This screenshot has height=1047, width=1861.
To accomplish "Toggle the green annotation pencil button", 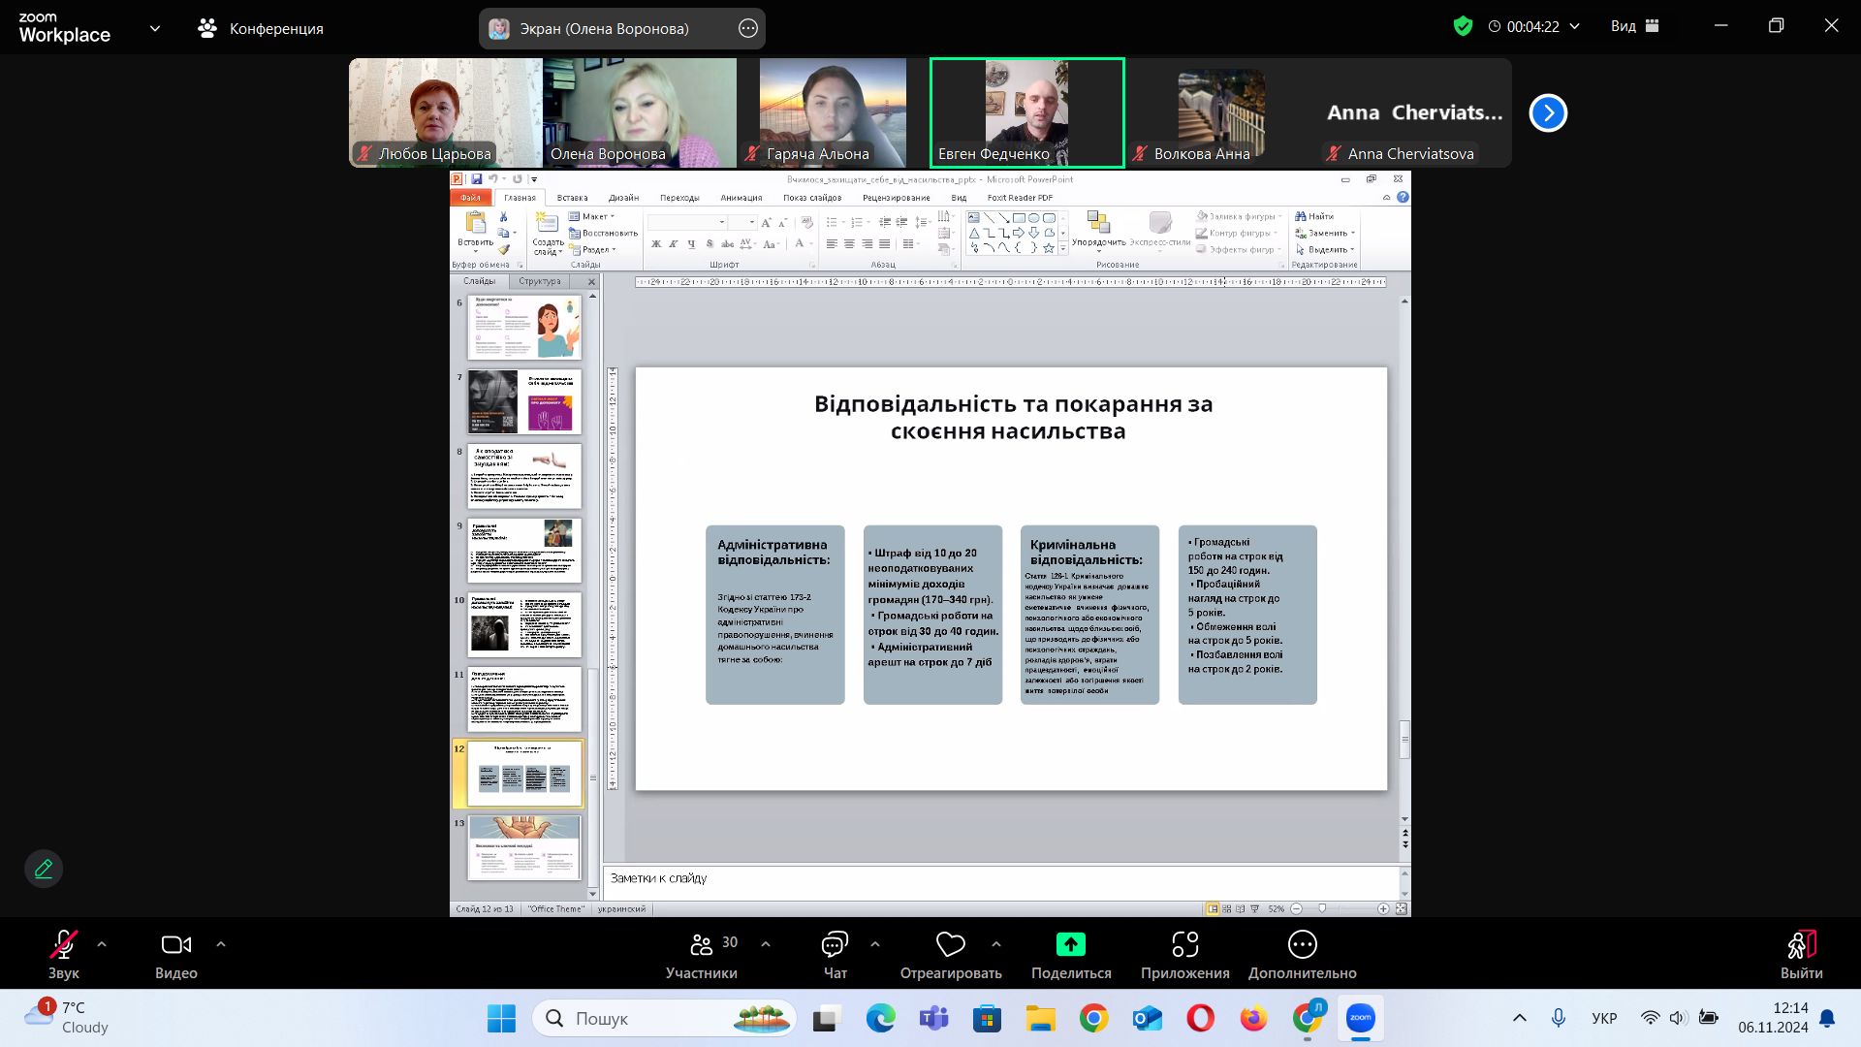I will pyautogui.click(x=44, y=869).
